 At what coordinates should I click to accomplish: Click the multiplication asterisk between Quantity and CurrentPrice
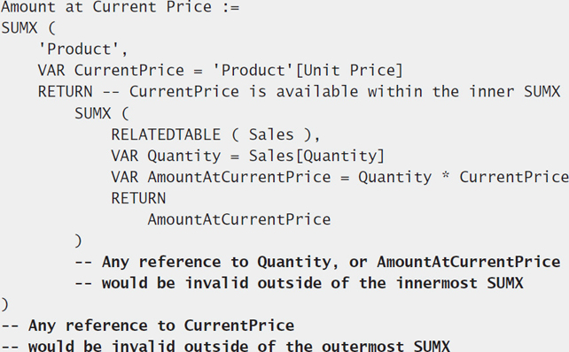pos(445,176)
